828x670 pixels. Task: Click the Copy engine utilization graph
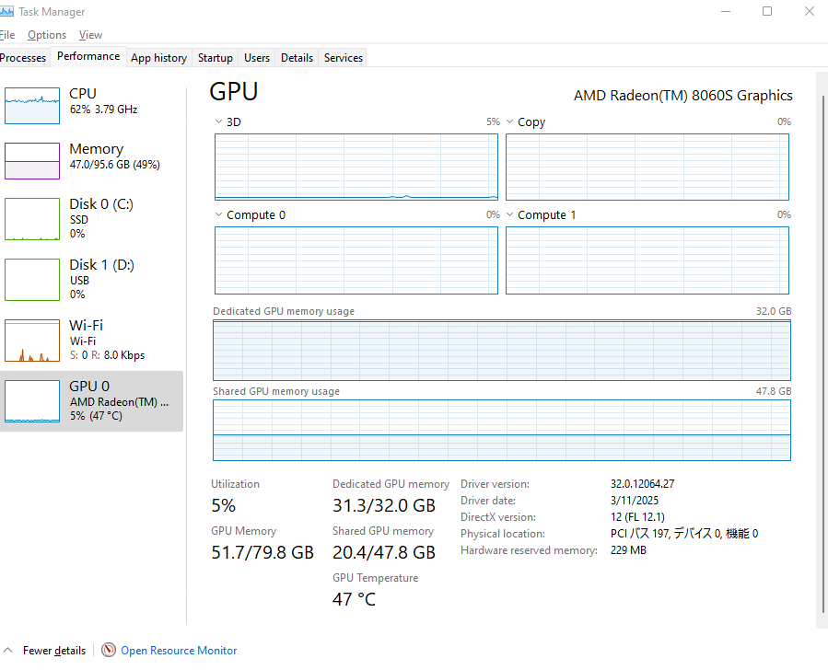coord(647,167)
